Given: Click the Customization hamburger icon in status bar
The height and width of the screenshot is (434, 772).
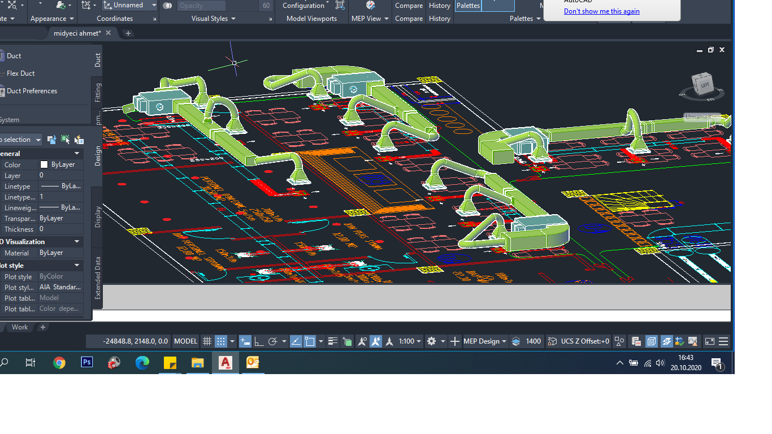Looking at the screenshot, I should 723,341.
